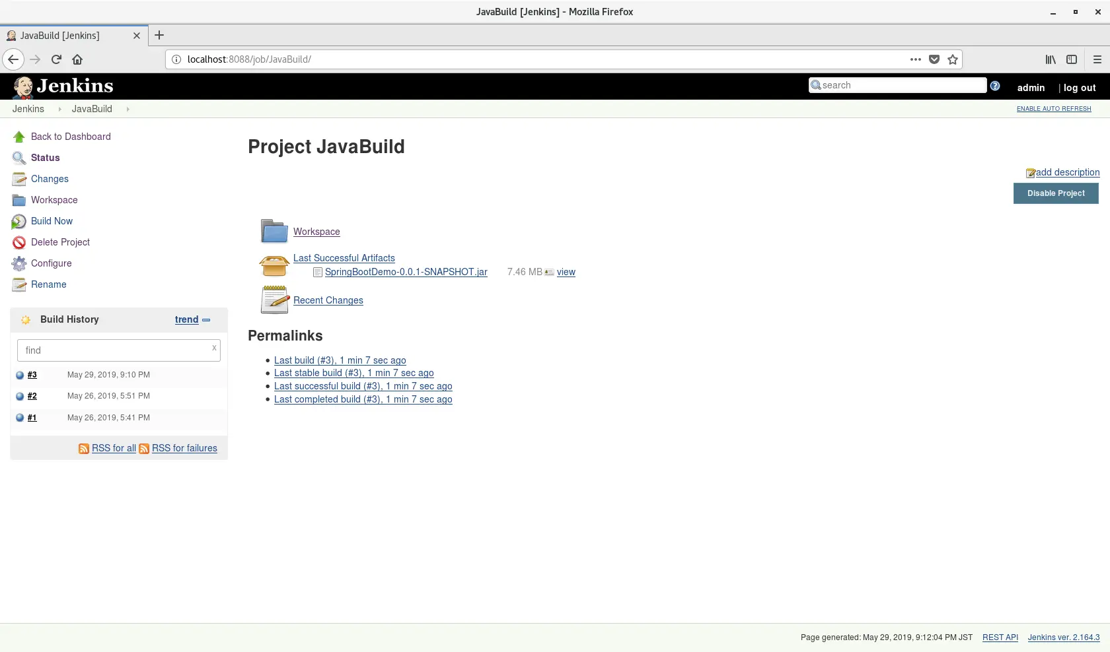Click the add description edit icon
The image size is (1110, 652).
(1030, 173)
